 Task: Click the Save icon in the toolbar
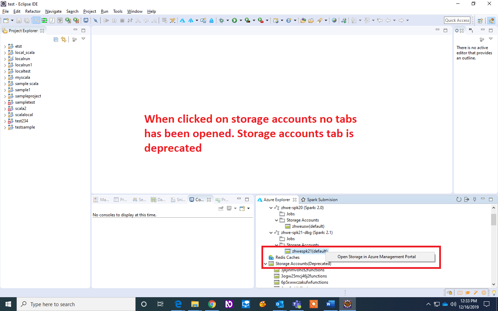[x=18, y=20]
